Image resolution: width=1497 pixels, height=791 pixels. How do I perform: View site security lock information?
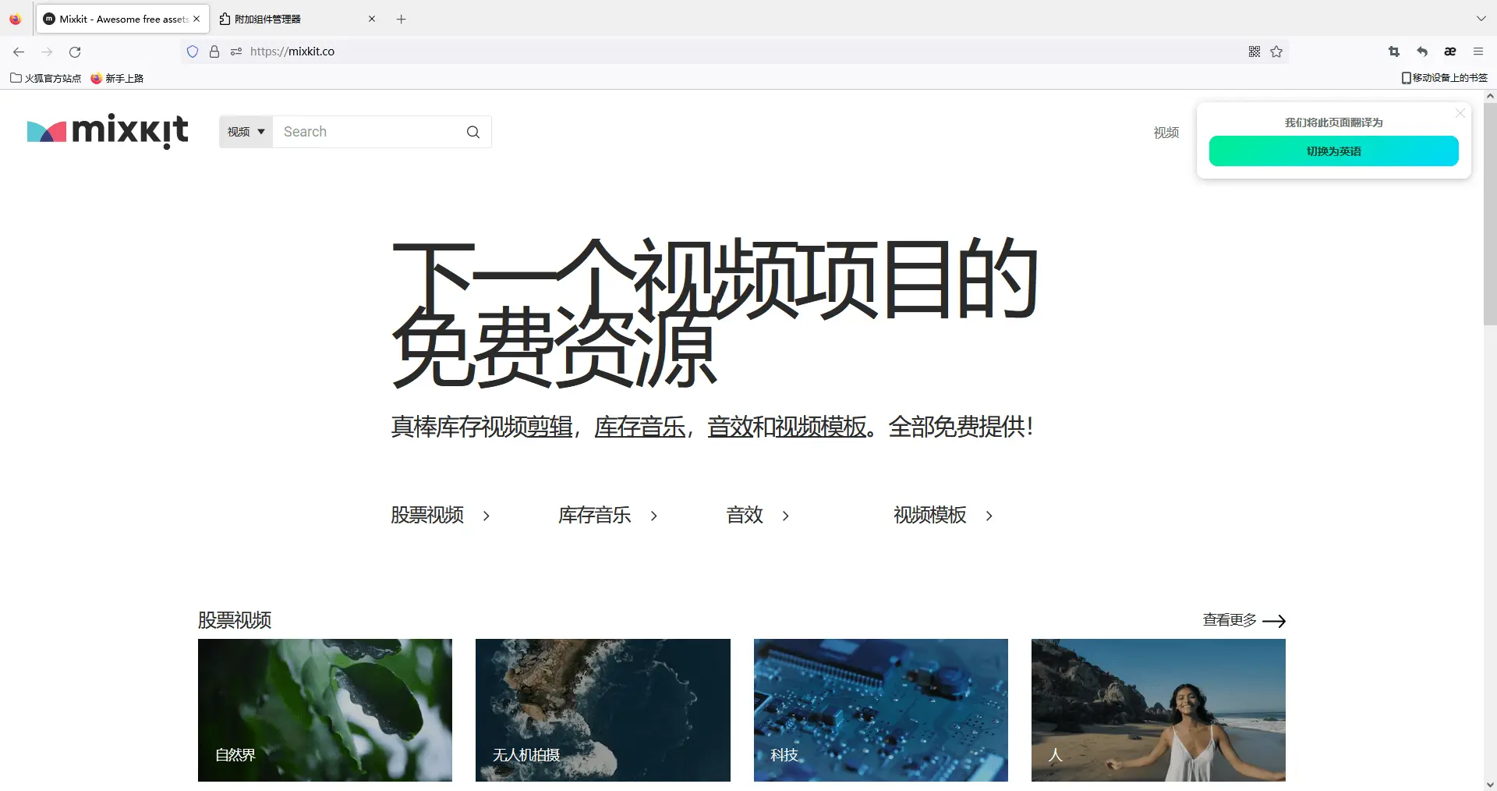tap(214, 51)
